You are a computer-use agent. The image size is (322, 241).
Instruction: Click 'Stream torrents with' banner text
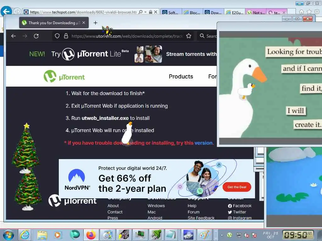[191, 54]
